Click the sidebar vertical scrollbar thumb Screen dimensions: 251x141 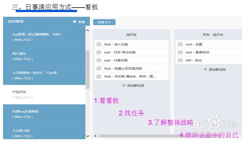pyautogui.click(x=88, y=70)
